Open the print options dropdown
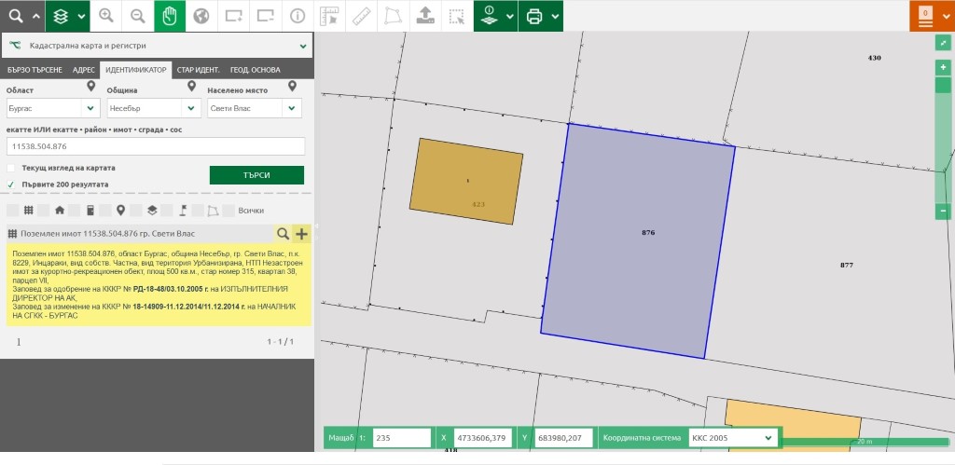This screenshot has height=465, width=955. tap(556, 16)
